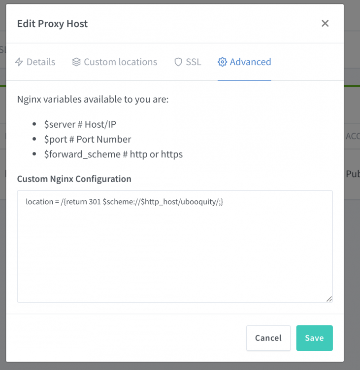360x370 pixels.
Task: Place cursor in the location return 301 line
Action: (x=125, y=202)
